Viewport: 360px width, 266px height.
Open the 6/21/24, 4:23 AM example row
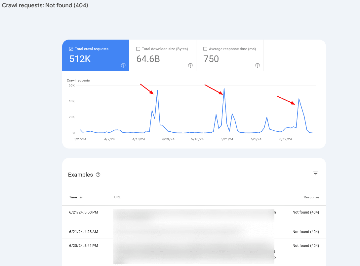pyautogui.click(x=83, y=232)
